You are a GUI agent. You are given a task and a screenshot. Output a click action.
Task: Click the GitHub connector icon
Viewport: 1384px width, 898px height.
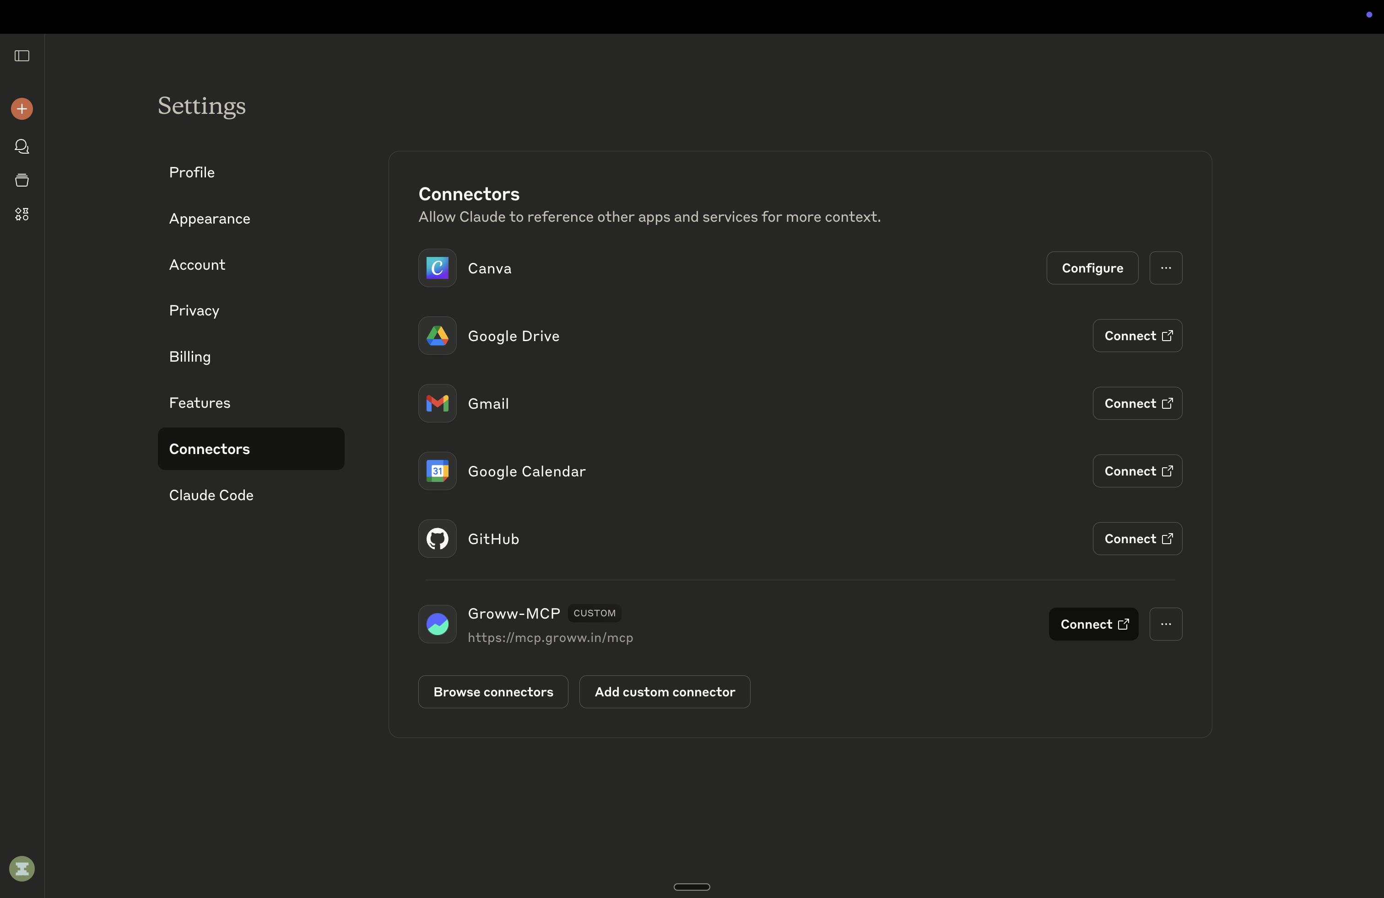pyautogui.click(x=437, y=539)
